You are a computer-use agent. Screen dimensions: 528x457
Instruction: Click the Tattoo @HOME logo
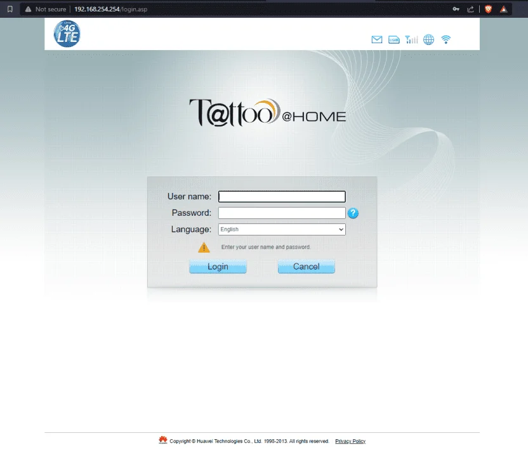[268, 113]
